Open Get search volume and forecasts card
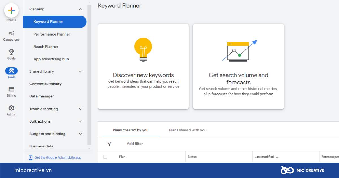This screenshot has width=339, height=178. 238,66
